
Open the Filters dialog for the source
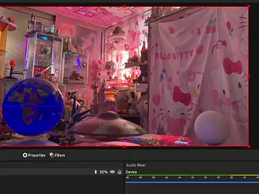[57, 155]
